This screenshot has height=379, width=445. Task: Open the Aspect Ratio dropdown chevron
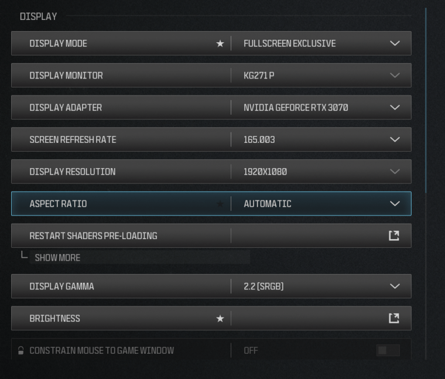tap(395, 204)
